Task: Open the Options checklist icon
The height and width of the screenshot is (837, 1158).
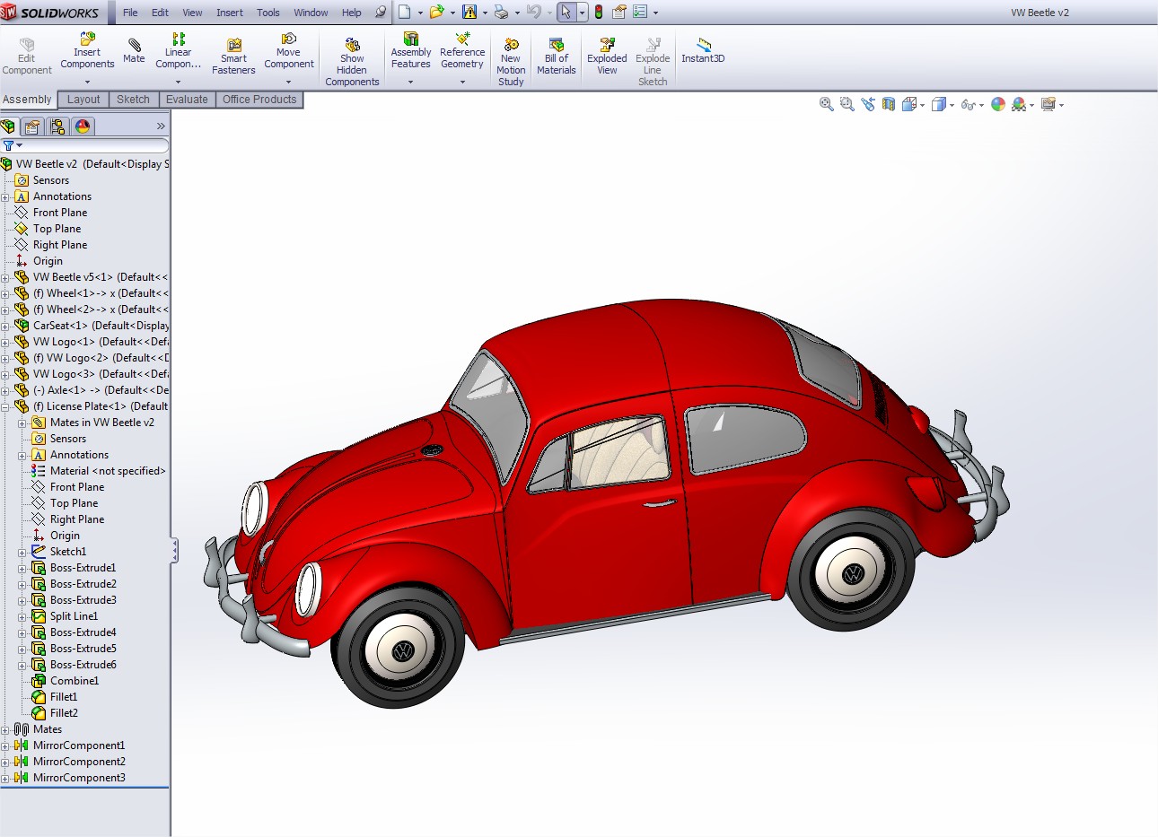Action: (640, 13)
